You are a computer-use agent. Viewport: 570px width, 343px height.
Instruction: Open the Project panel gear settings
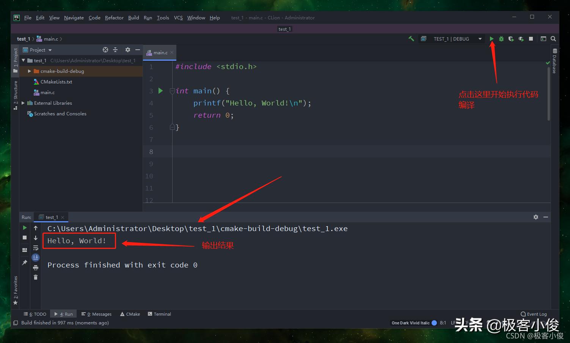click(128, 50)
